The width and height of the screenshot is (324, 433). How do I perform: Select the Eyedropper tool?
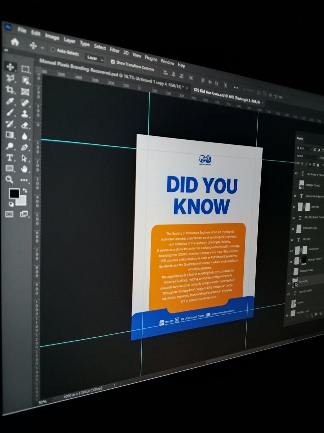pos(10,101)
